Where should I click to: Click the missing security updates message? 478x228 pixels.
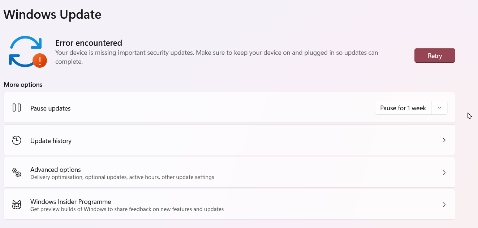pyautogui.click(x=217, y=57)
